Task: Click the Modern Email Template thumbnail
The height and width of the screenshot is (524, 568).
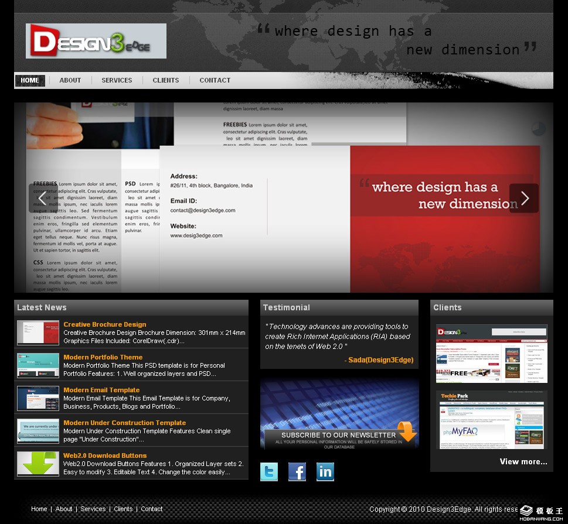Action: tap(38, 398)
